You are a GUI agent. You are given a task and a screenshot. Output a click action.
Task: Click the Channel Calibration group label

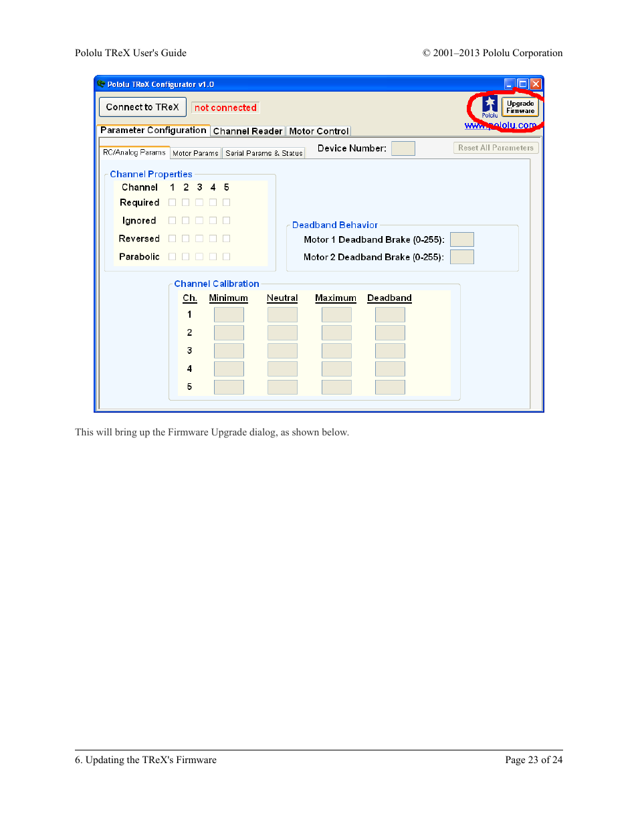(217, 284)
